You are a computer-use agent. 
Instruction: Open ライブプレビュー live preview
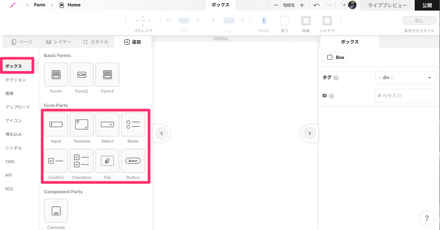coord(387,5)
